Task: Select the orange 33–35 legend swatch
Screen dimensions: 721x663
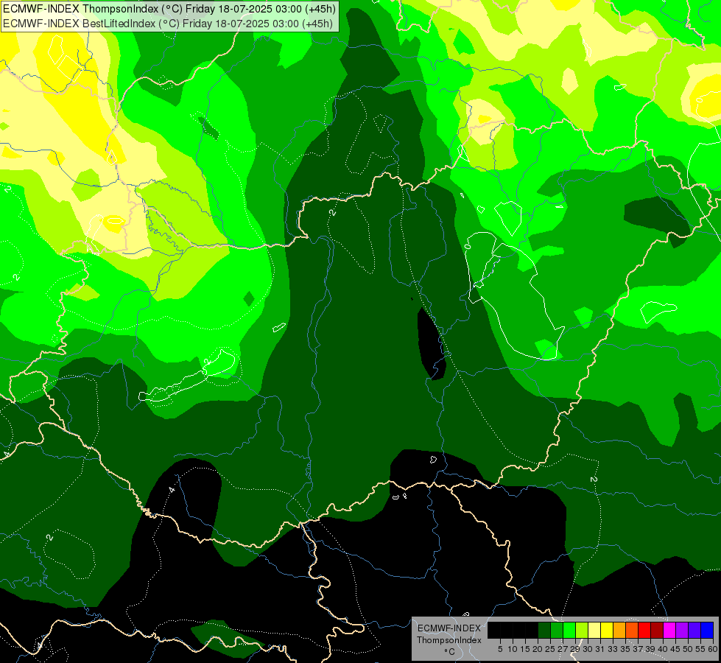Action: (619, 630)
